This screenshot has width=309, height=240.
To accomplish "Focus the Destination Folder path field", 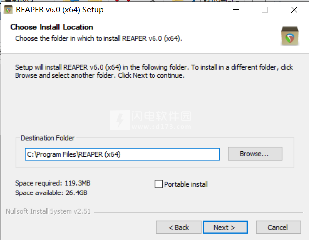I will (122, 154).
